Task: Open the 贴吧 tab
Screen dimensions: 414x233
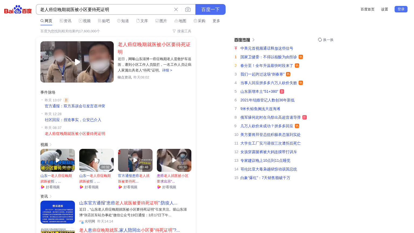Action: pyautogui.click(x=104, y=21)
